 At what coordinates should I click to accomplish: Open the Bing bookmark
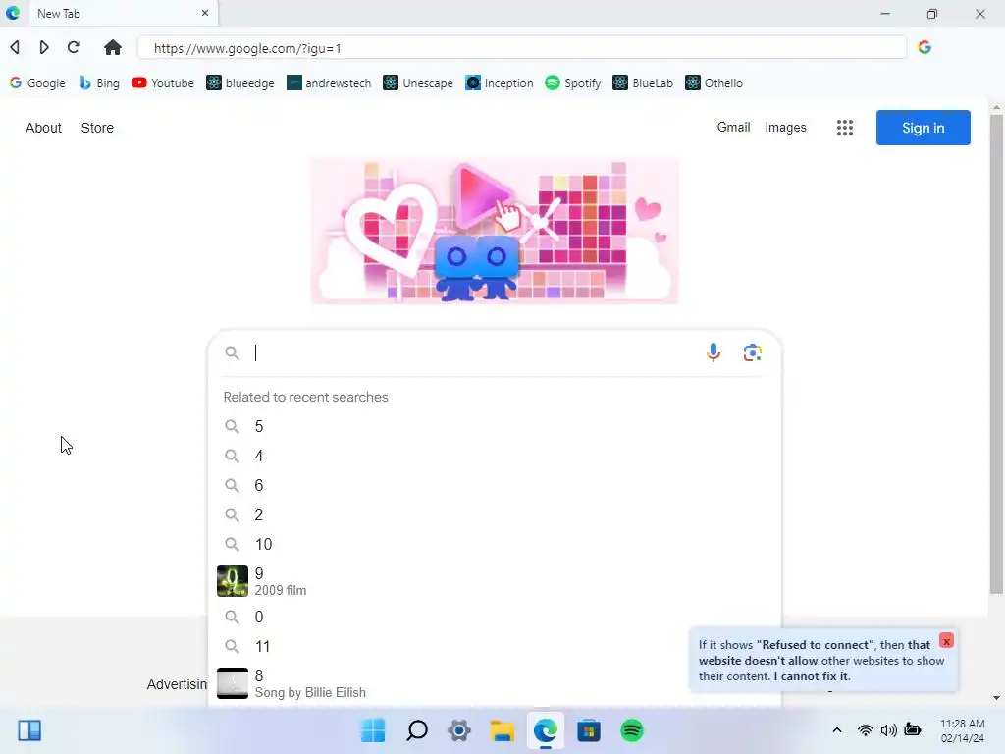pyautogui.click(x=100, y=83)
